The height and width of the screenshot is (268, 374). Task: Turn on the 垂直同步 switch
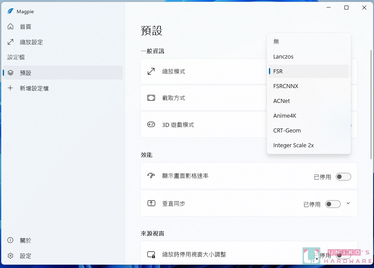(333, 204)
